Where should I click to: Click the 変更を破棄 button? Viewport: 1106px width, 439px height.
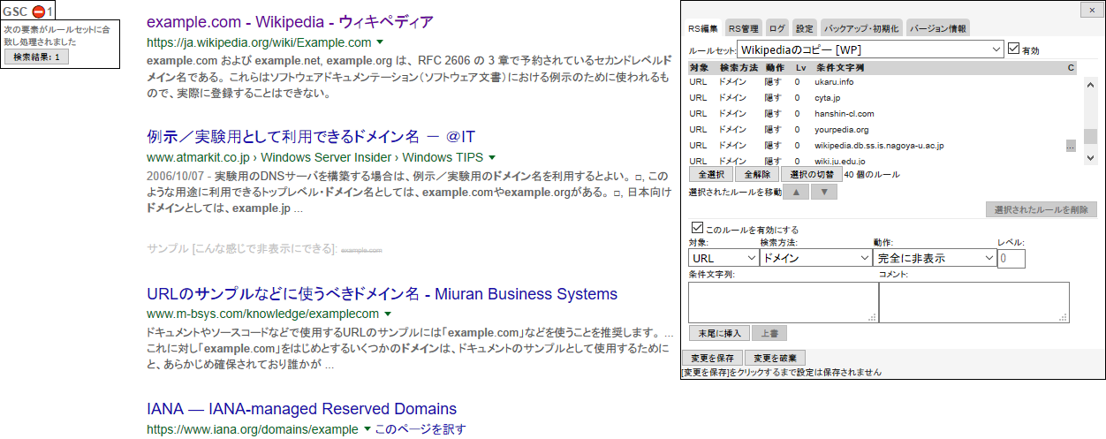coord(775,358)
